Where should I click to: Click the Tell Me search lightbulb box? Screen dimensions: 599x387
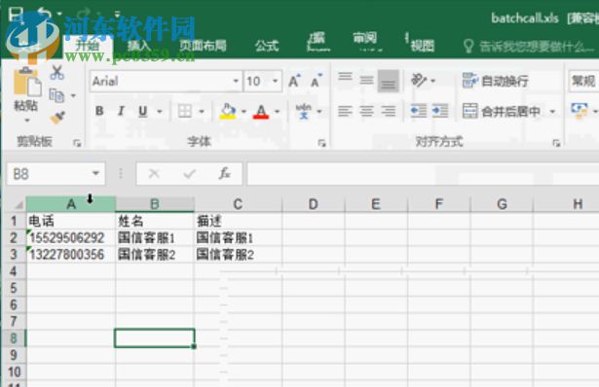pos(529,47)
